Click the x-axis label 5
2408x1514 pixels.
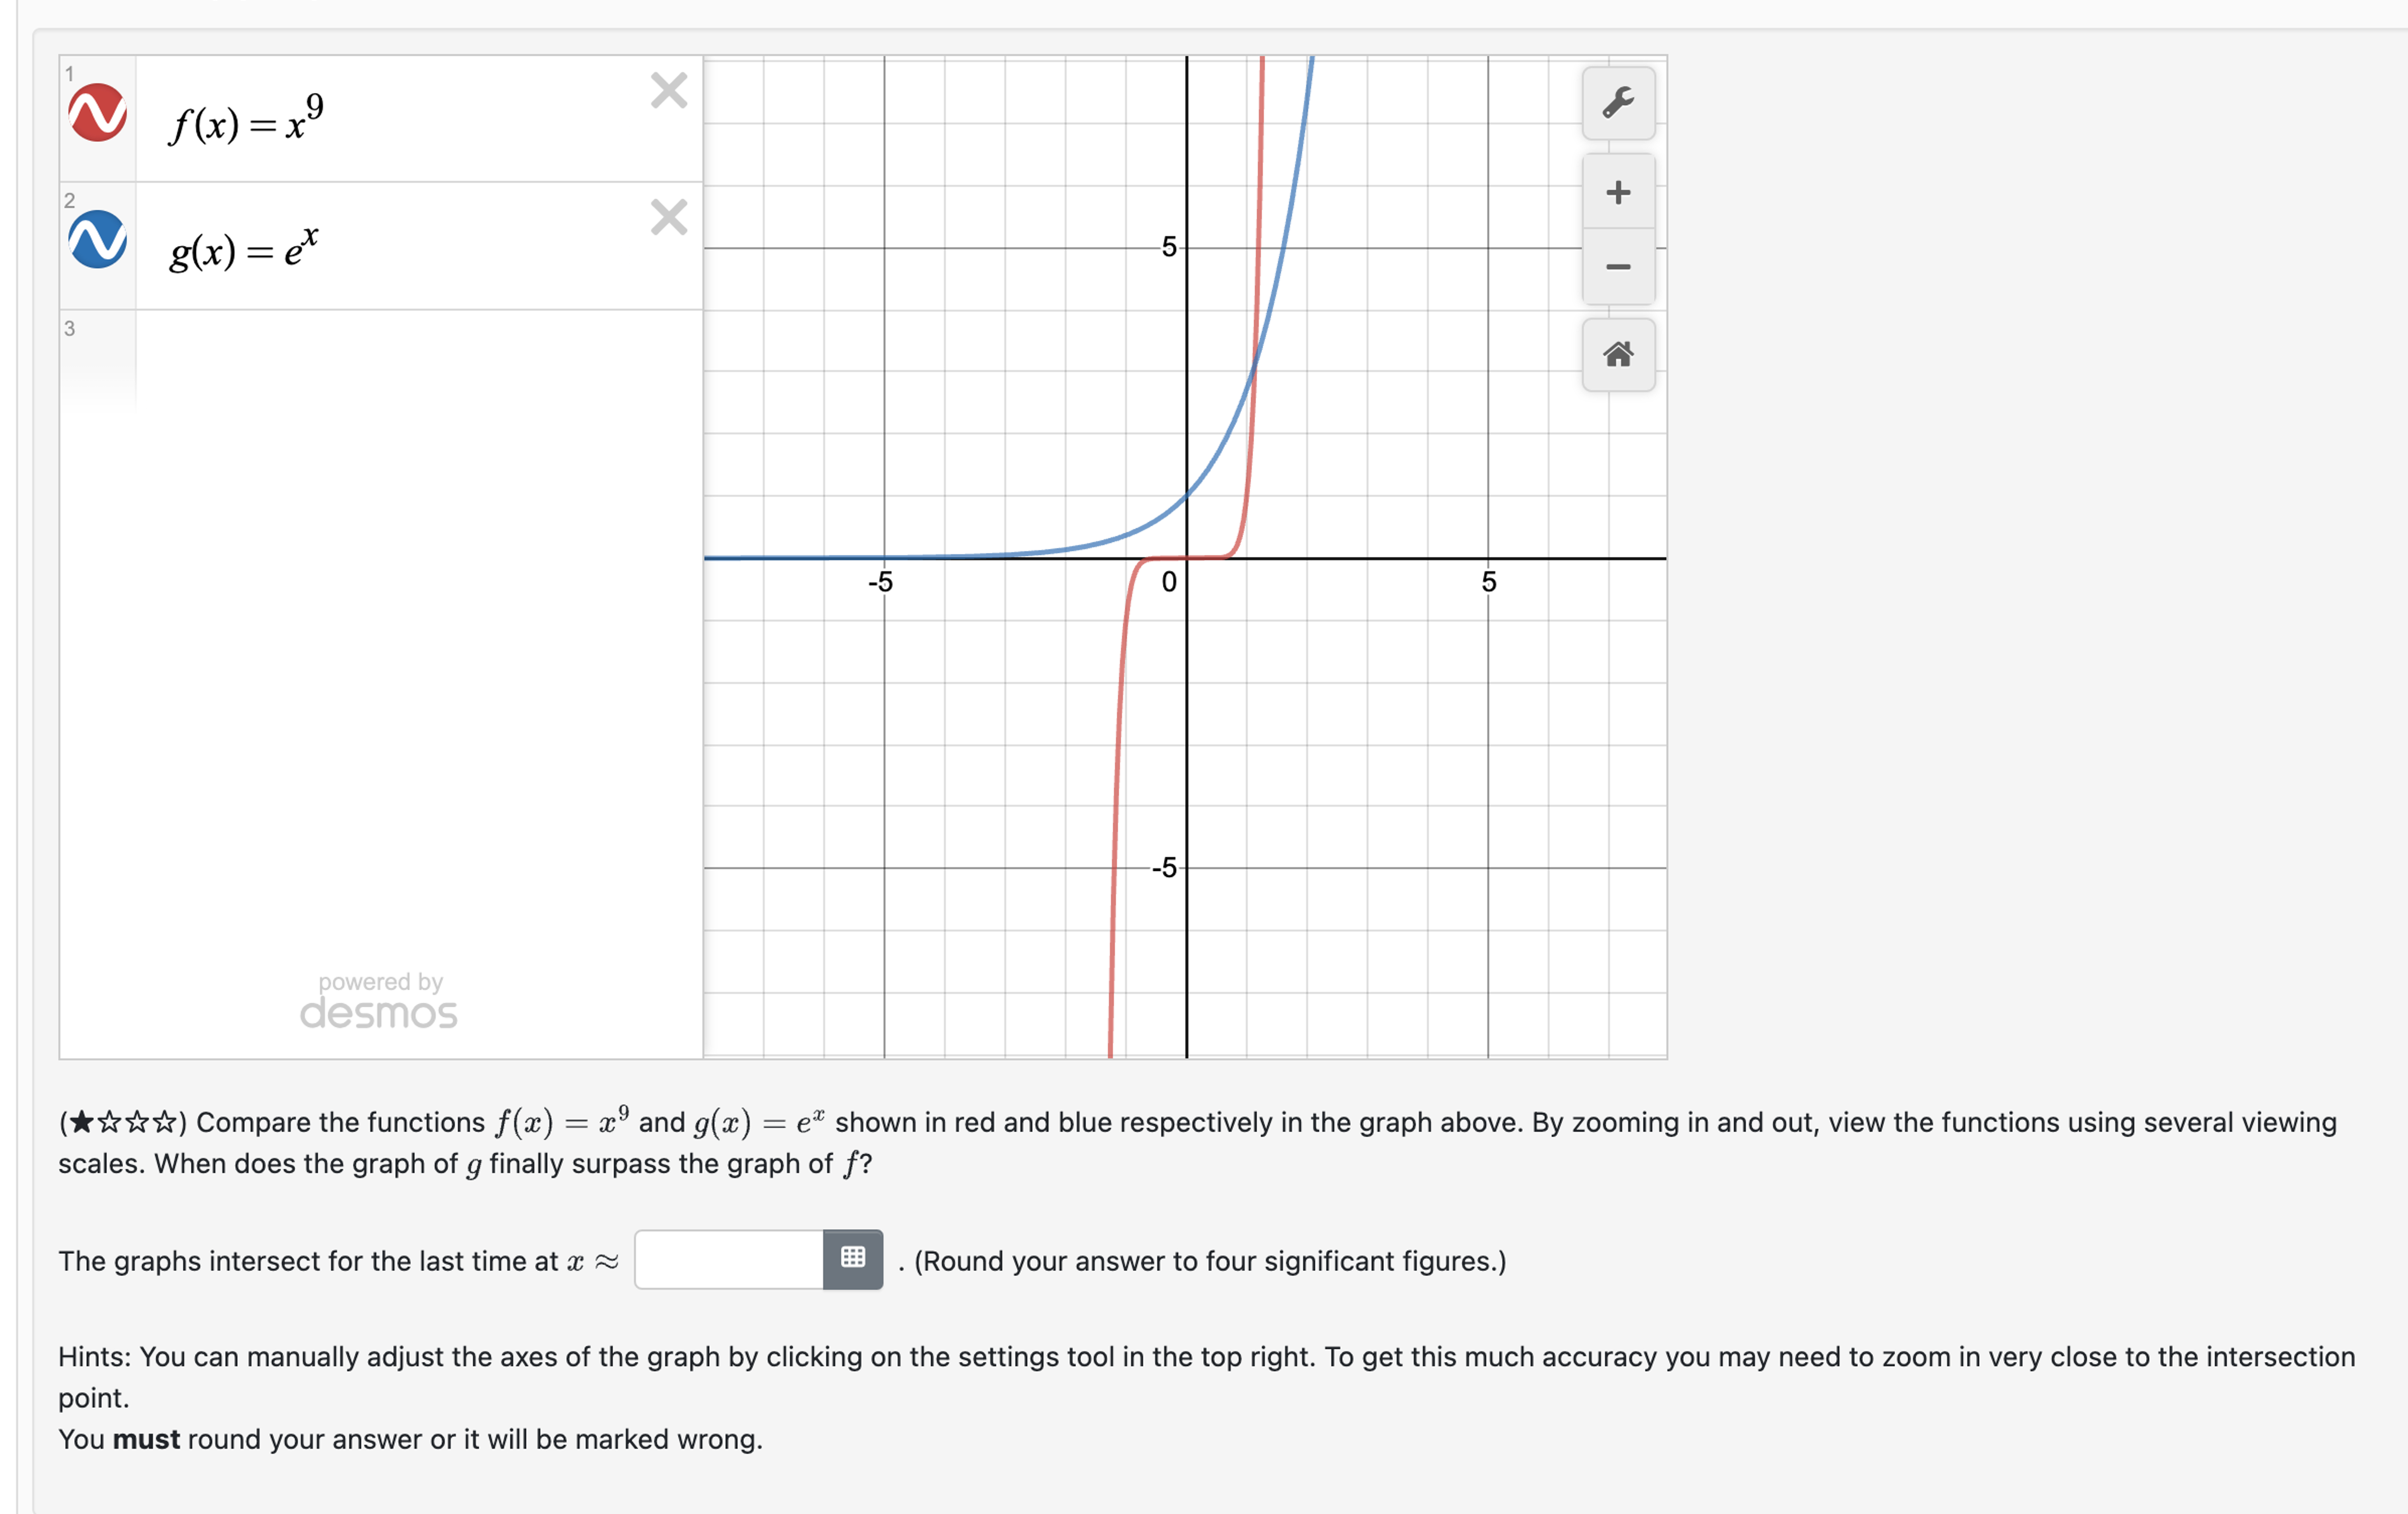(1489, 582)
